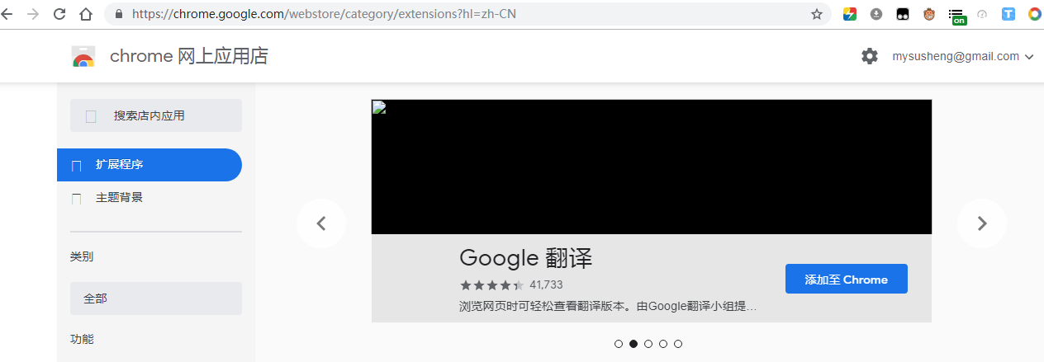This screenshot has width=1044, height=362.
Task: Reload the current page
Action: click(59, 14)
